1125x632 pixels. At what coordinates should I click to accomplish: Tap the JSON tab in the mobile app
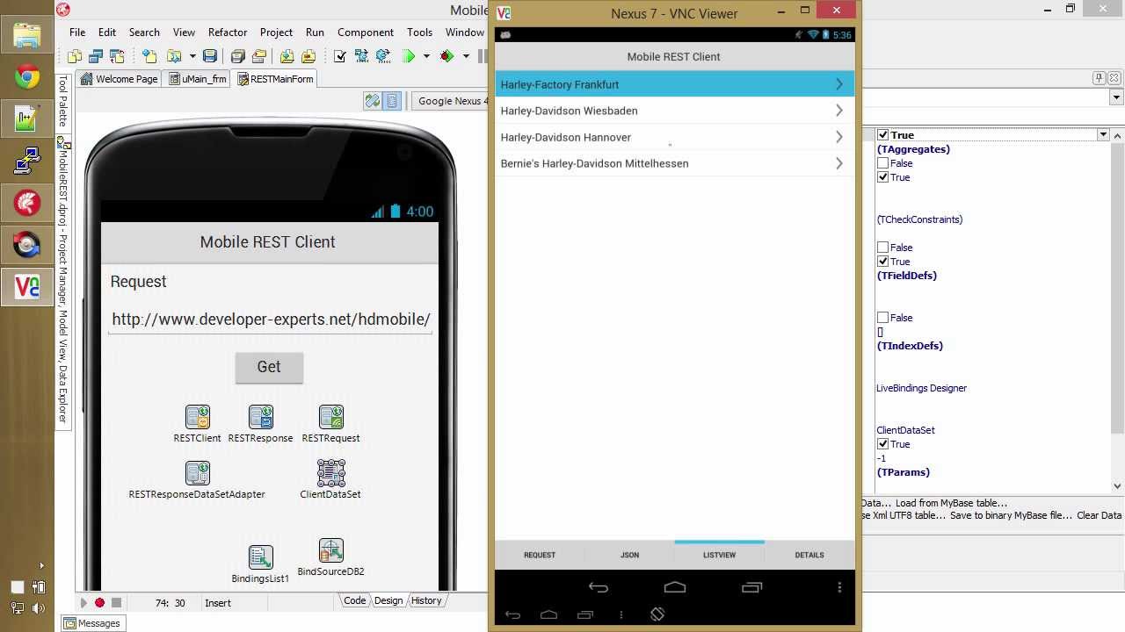pyautogui.click(x=629, y=555)
